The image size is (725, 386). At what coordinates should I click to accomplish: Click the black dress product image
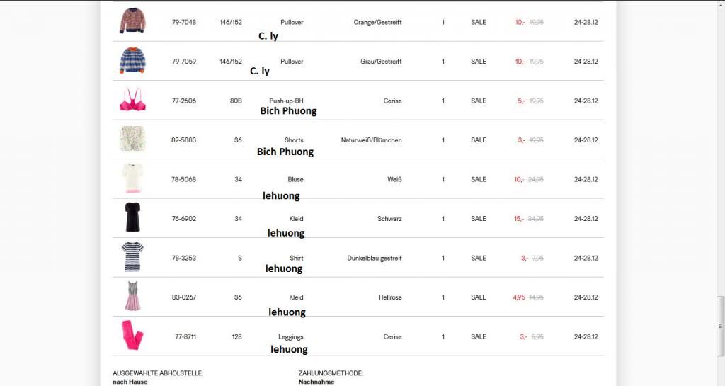(x=132, y=218)
